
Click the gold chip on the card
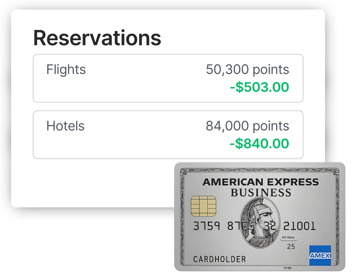click(203, 206)
